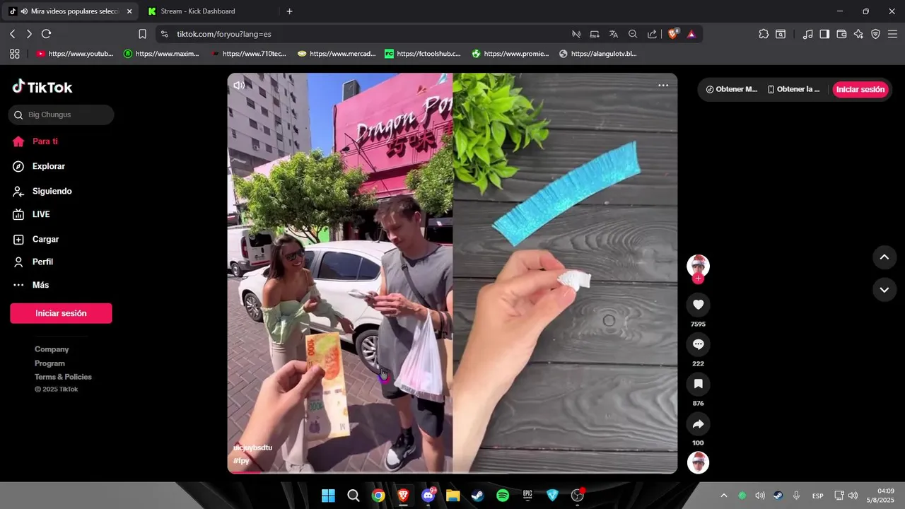Open the browser extensions puzzle icon
Image resolution: width=905 pixels, height=509 pixels.
pyautogui.click(x=764, y=34)
